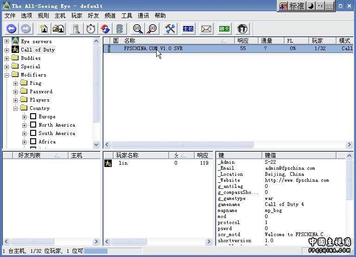
Task: Click the blue-handled magnifier find icon
Action: pos(138,29)
